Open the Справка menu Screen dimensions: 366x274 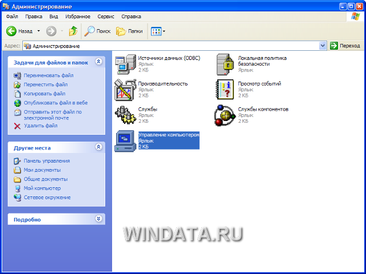pyautogui.click(x=131, y=17)
